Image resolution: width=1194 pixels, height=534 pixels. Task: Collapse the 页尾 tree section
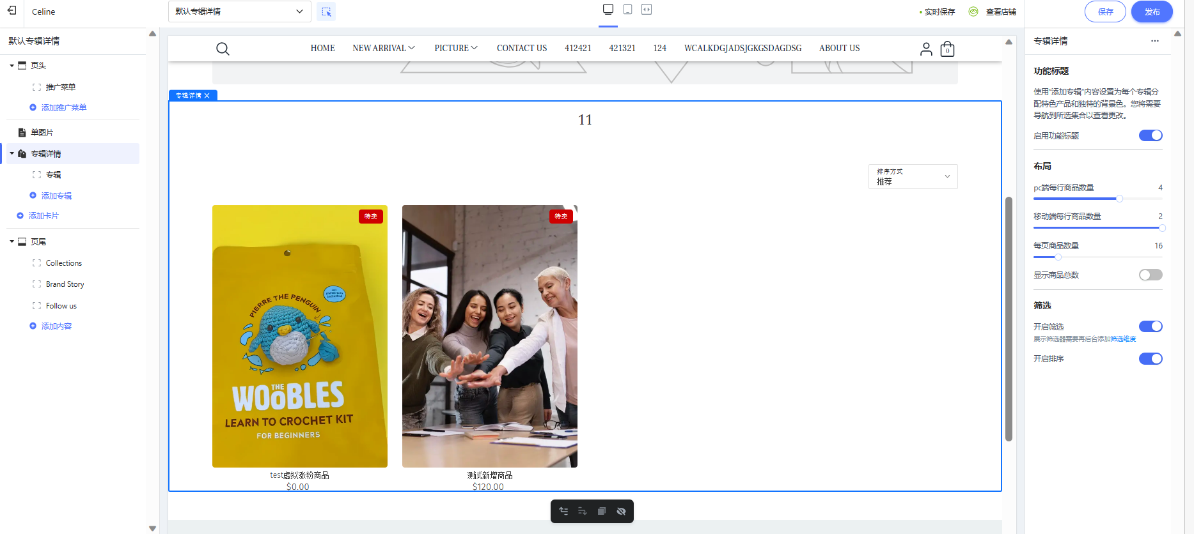[12, 241]
